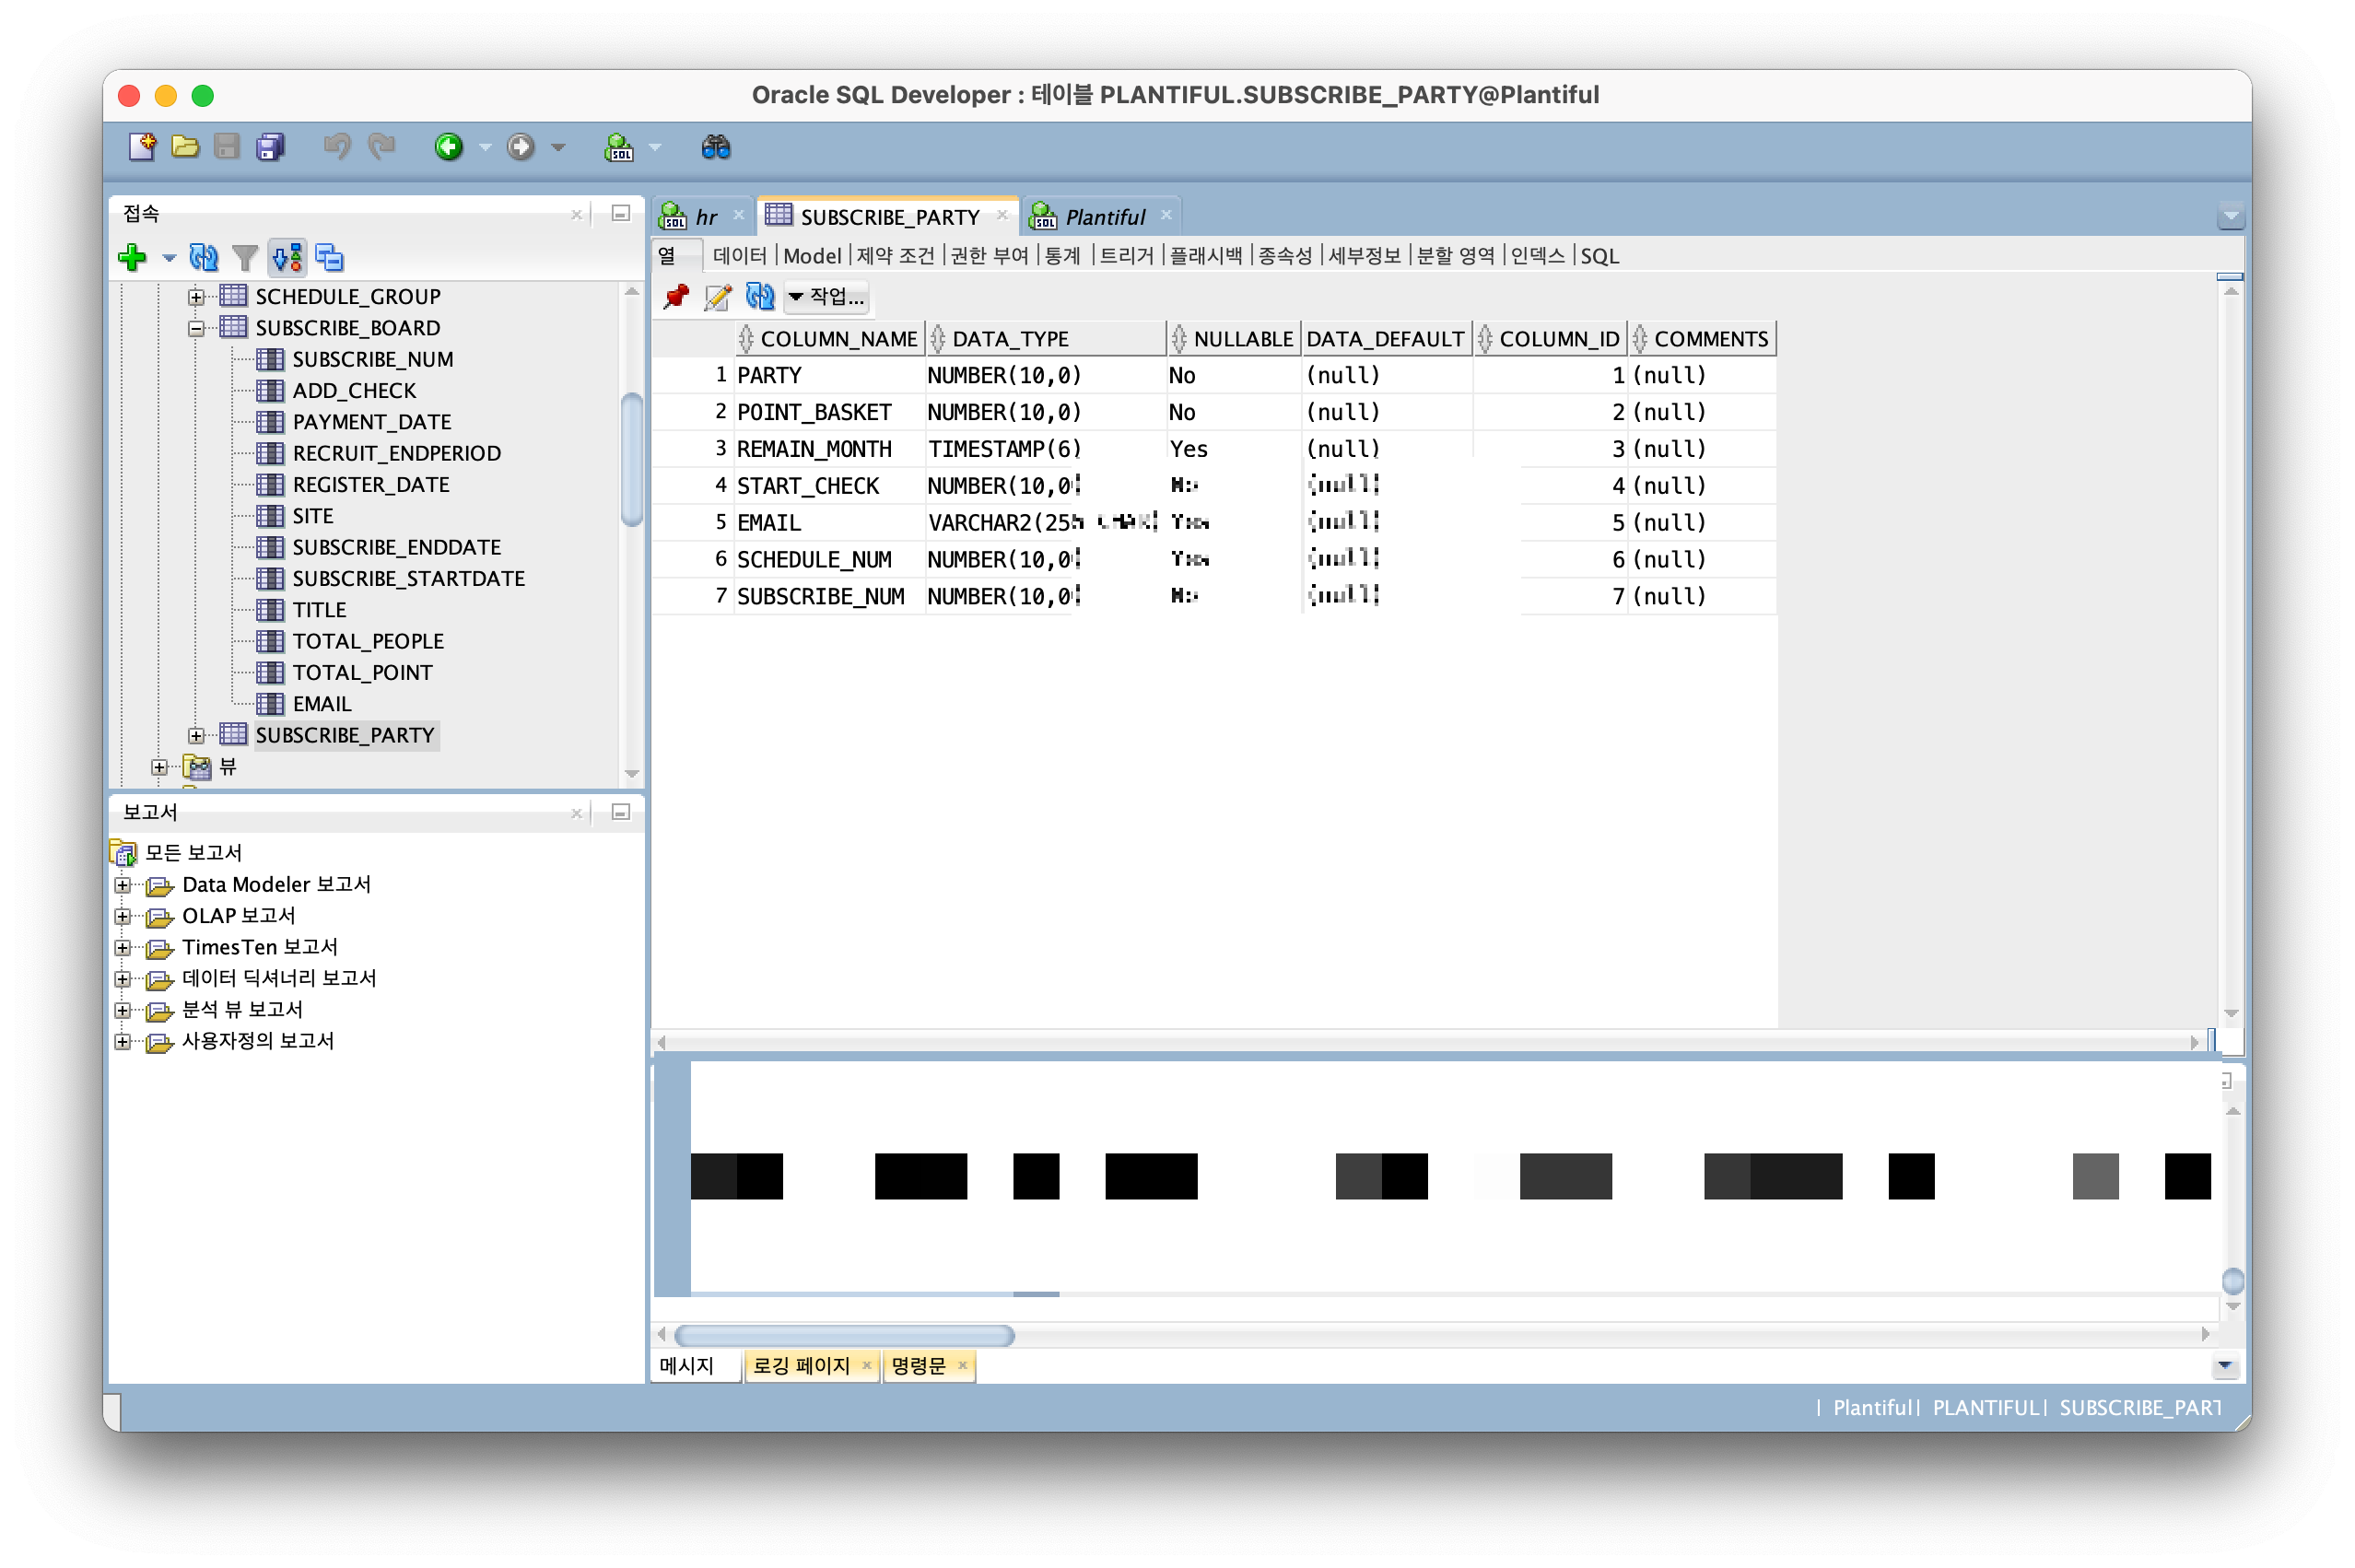
Task: Click the binoculars Find DB Object icon
Action: pos(716,147)
